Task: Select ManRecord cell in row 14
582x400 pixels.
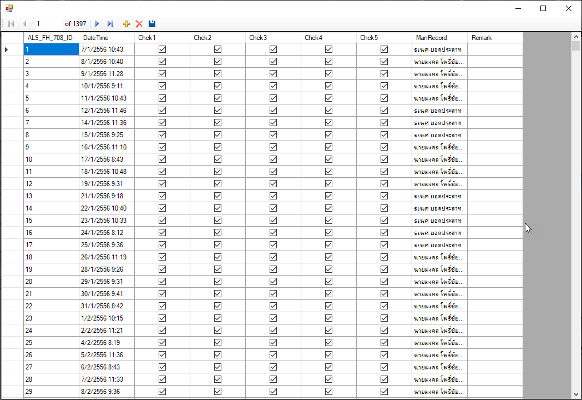Action: coord(439,208)
